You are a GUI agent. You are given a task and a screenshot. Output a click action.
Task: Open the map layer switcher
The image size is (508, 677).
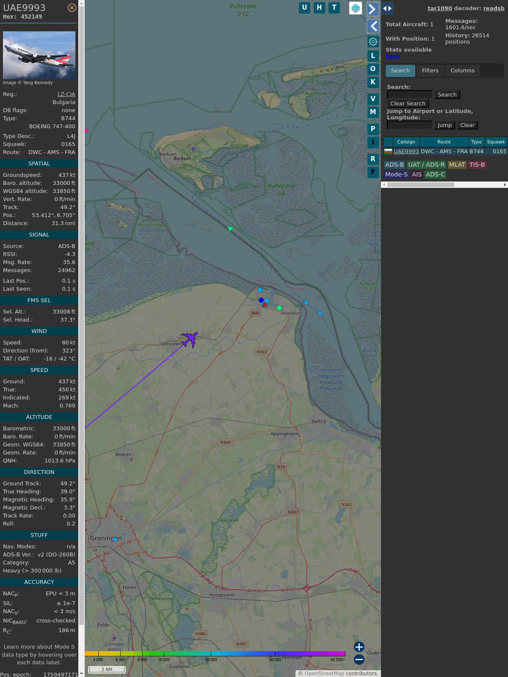pyautogui.click(x=356, y=8)
